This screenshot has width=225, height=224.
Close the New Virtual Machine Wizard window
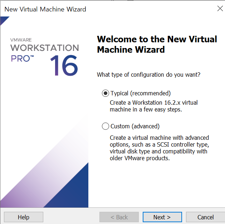click(220, 9)
